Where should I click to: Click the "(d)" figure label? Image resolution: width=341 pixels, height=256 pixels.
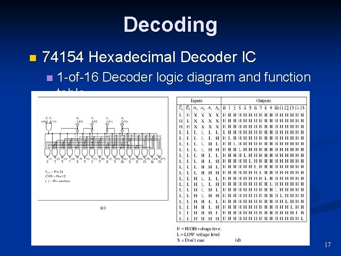pos(238,240)
